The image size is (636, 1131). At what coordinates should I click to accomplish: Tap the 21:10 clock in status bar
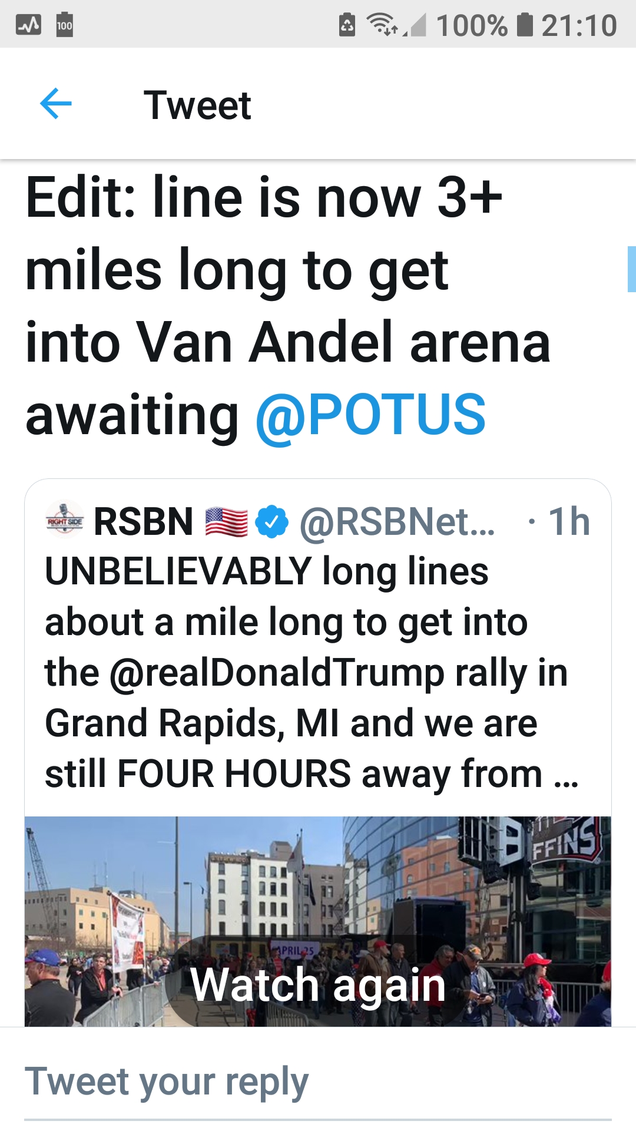click(x=579, y=25)
